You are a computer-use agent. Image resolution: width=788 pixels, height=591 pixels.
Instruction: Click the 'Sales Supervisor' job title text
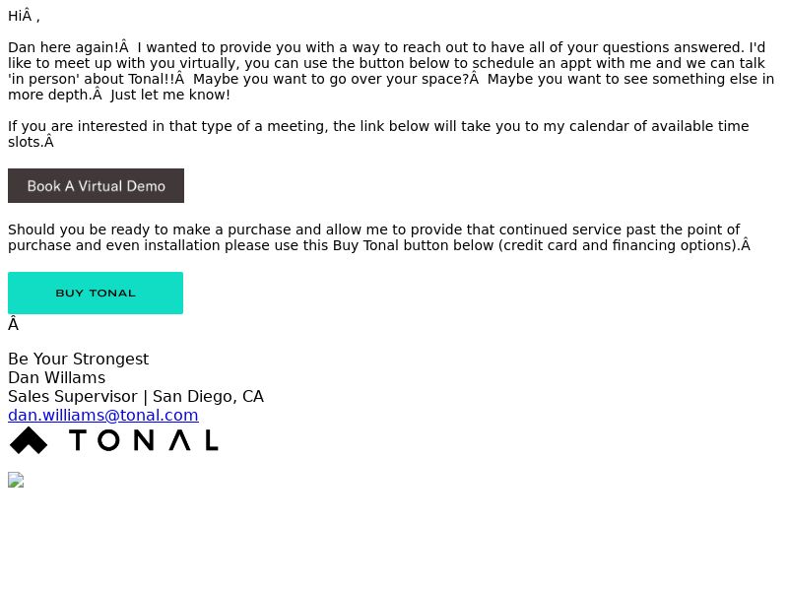[x=73, y=397]
